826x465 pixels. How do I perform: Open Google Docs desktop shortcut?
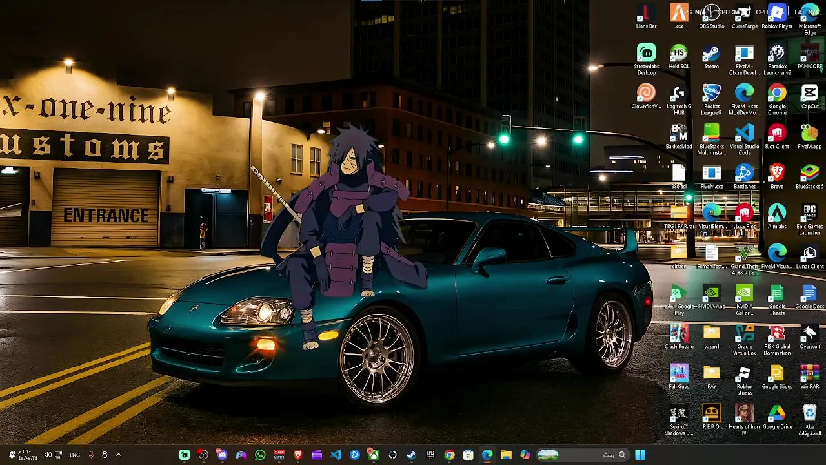point(810,297)
